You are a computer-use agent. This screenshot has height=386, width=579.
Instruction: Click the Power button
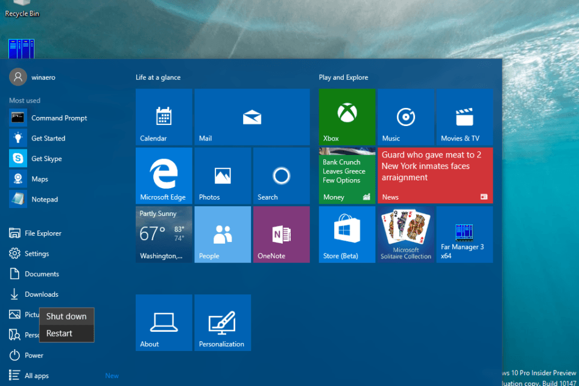pos(33,355)
